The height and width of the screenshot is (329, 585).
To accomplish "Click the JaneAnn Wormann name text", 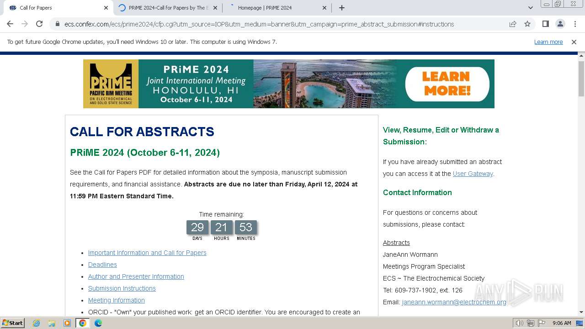I will point(410,255).
